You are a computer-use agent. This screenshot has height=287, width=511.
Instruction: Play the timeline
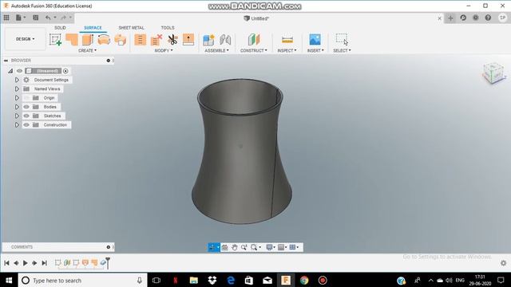point(25,262)
